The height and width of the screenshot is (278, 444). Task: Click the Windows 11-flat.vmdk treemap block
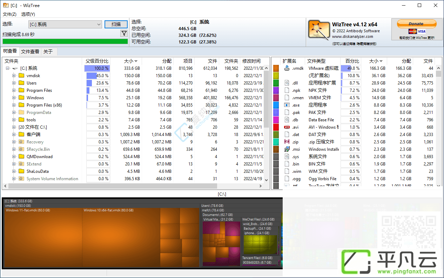(x=43, y=237)
